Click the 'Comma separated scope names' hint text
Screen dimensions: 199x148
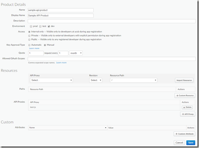(x=42, y=63)
